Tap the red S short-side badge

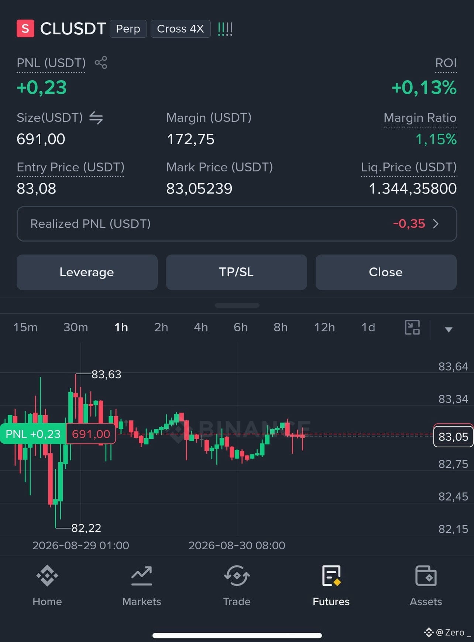tap(25, 28)
